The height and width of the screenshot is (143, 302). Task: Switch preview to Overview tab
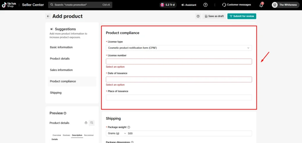[57, 135]
